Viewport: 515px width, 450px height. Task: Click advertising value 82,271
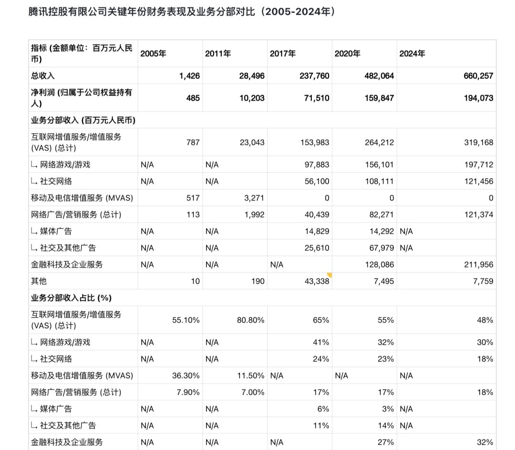381,215
